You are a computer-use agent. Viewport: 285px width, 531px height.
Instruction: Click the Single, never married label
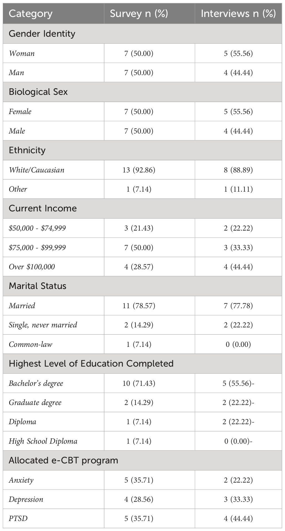coord(43,325)
